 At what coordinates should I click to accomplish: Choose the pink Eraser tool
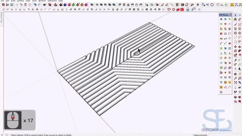pos(239,19)
